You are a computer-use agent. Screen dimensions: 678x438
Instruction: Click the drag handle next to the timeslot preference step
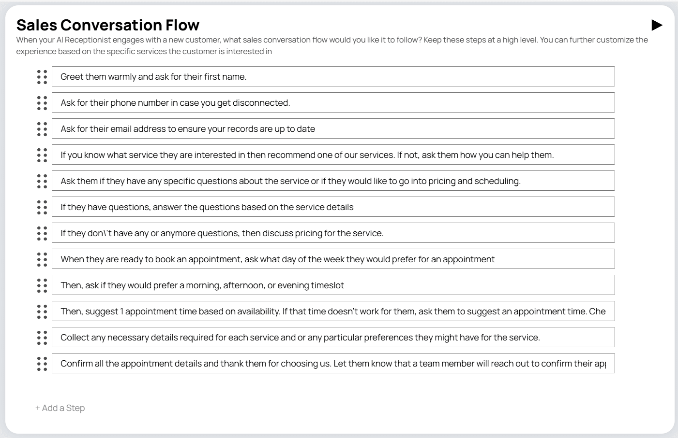coord(41,285)
